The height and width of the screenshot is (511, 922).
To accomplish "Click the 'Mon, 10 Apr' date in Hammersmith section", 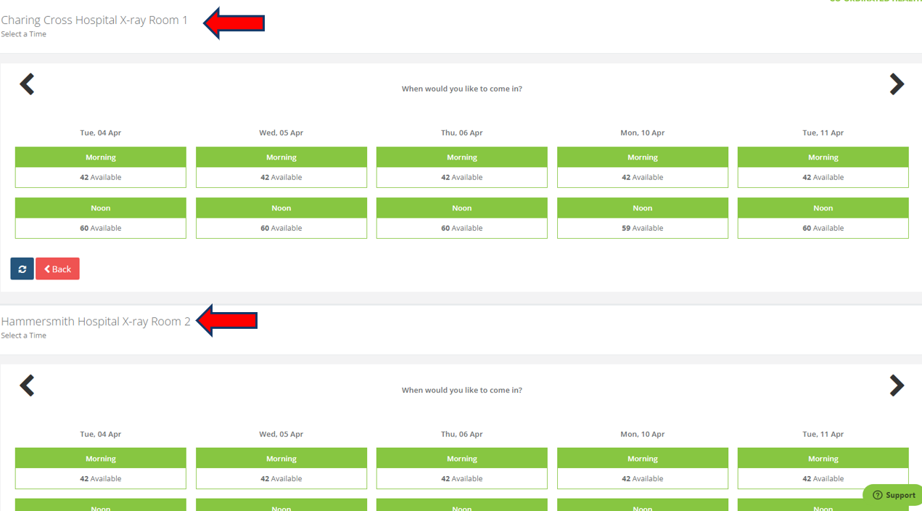I will click(643, 434).
